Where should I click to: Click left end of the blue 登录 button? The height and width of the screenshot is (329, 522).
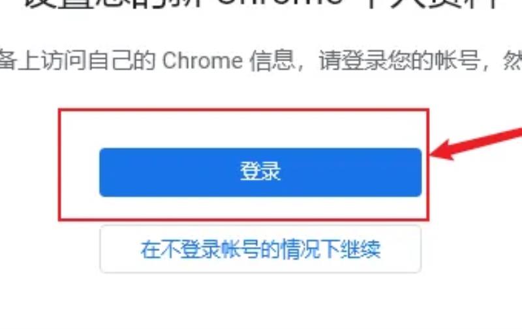[110, 173]
